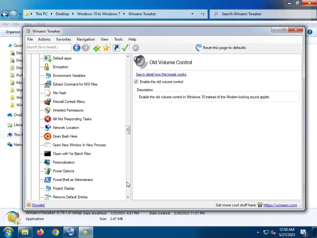The height and width of the screenshot is (238, 317).
Task: Open the View menu in Winaero Tweaker
Action: coord(104,39)
